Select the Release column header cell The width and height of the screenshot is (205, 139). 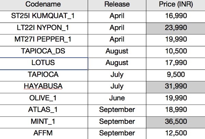(117, 5)
